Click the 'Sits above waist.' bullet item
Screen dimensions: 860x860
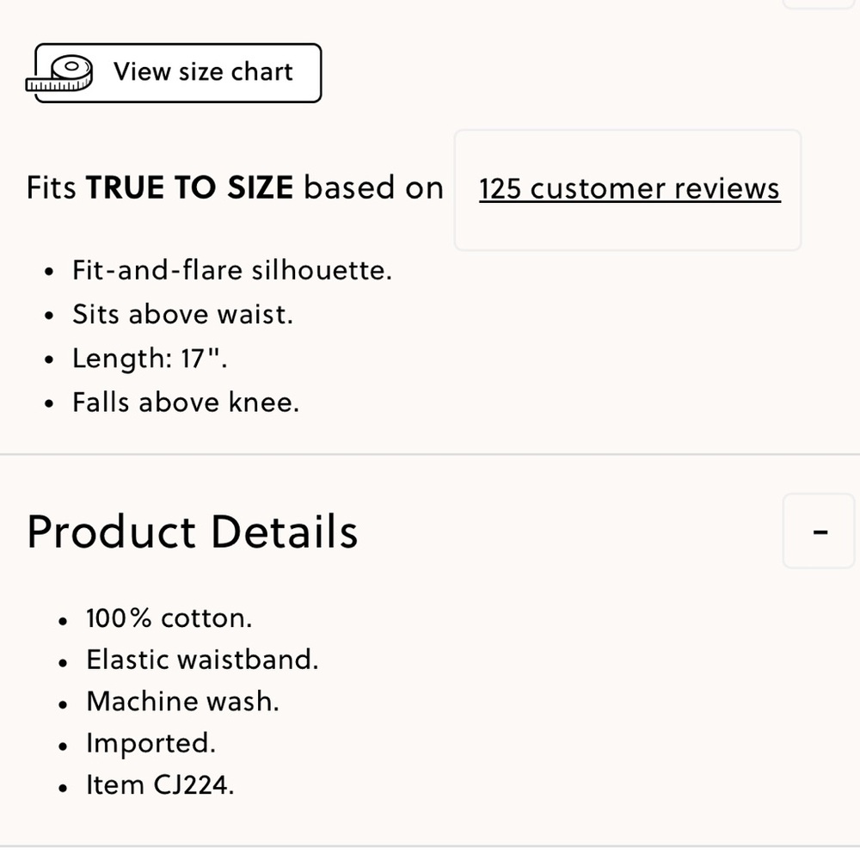tap(182, 315)
